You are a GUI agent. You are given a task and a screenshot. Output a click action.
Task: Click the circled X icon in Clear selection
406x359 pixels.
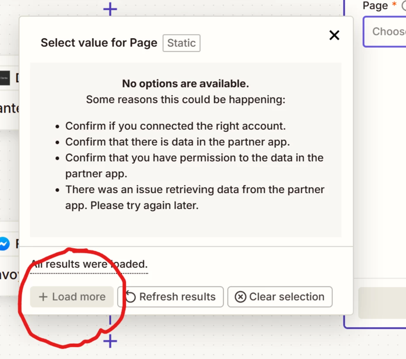coord(240,297)
